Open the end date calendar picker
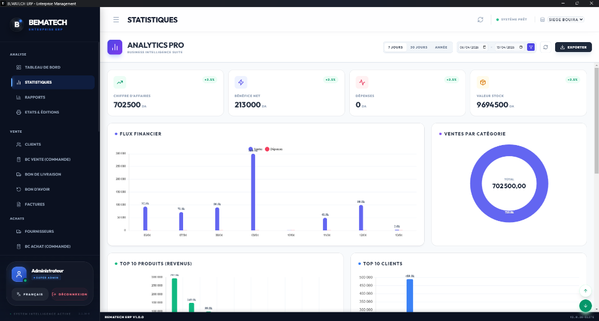599x321 pixels. [521, 47]
